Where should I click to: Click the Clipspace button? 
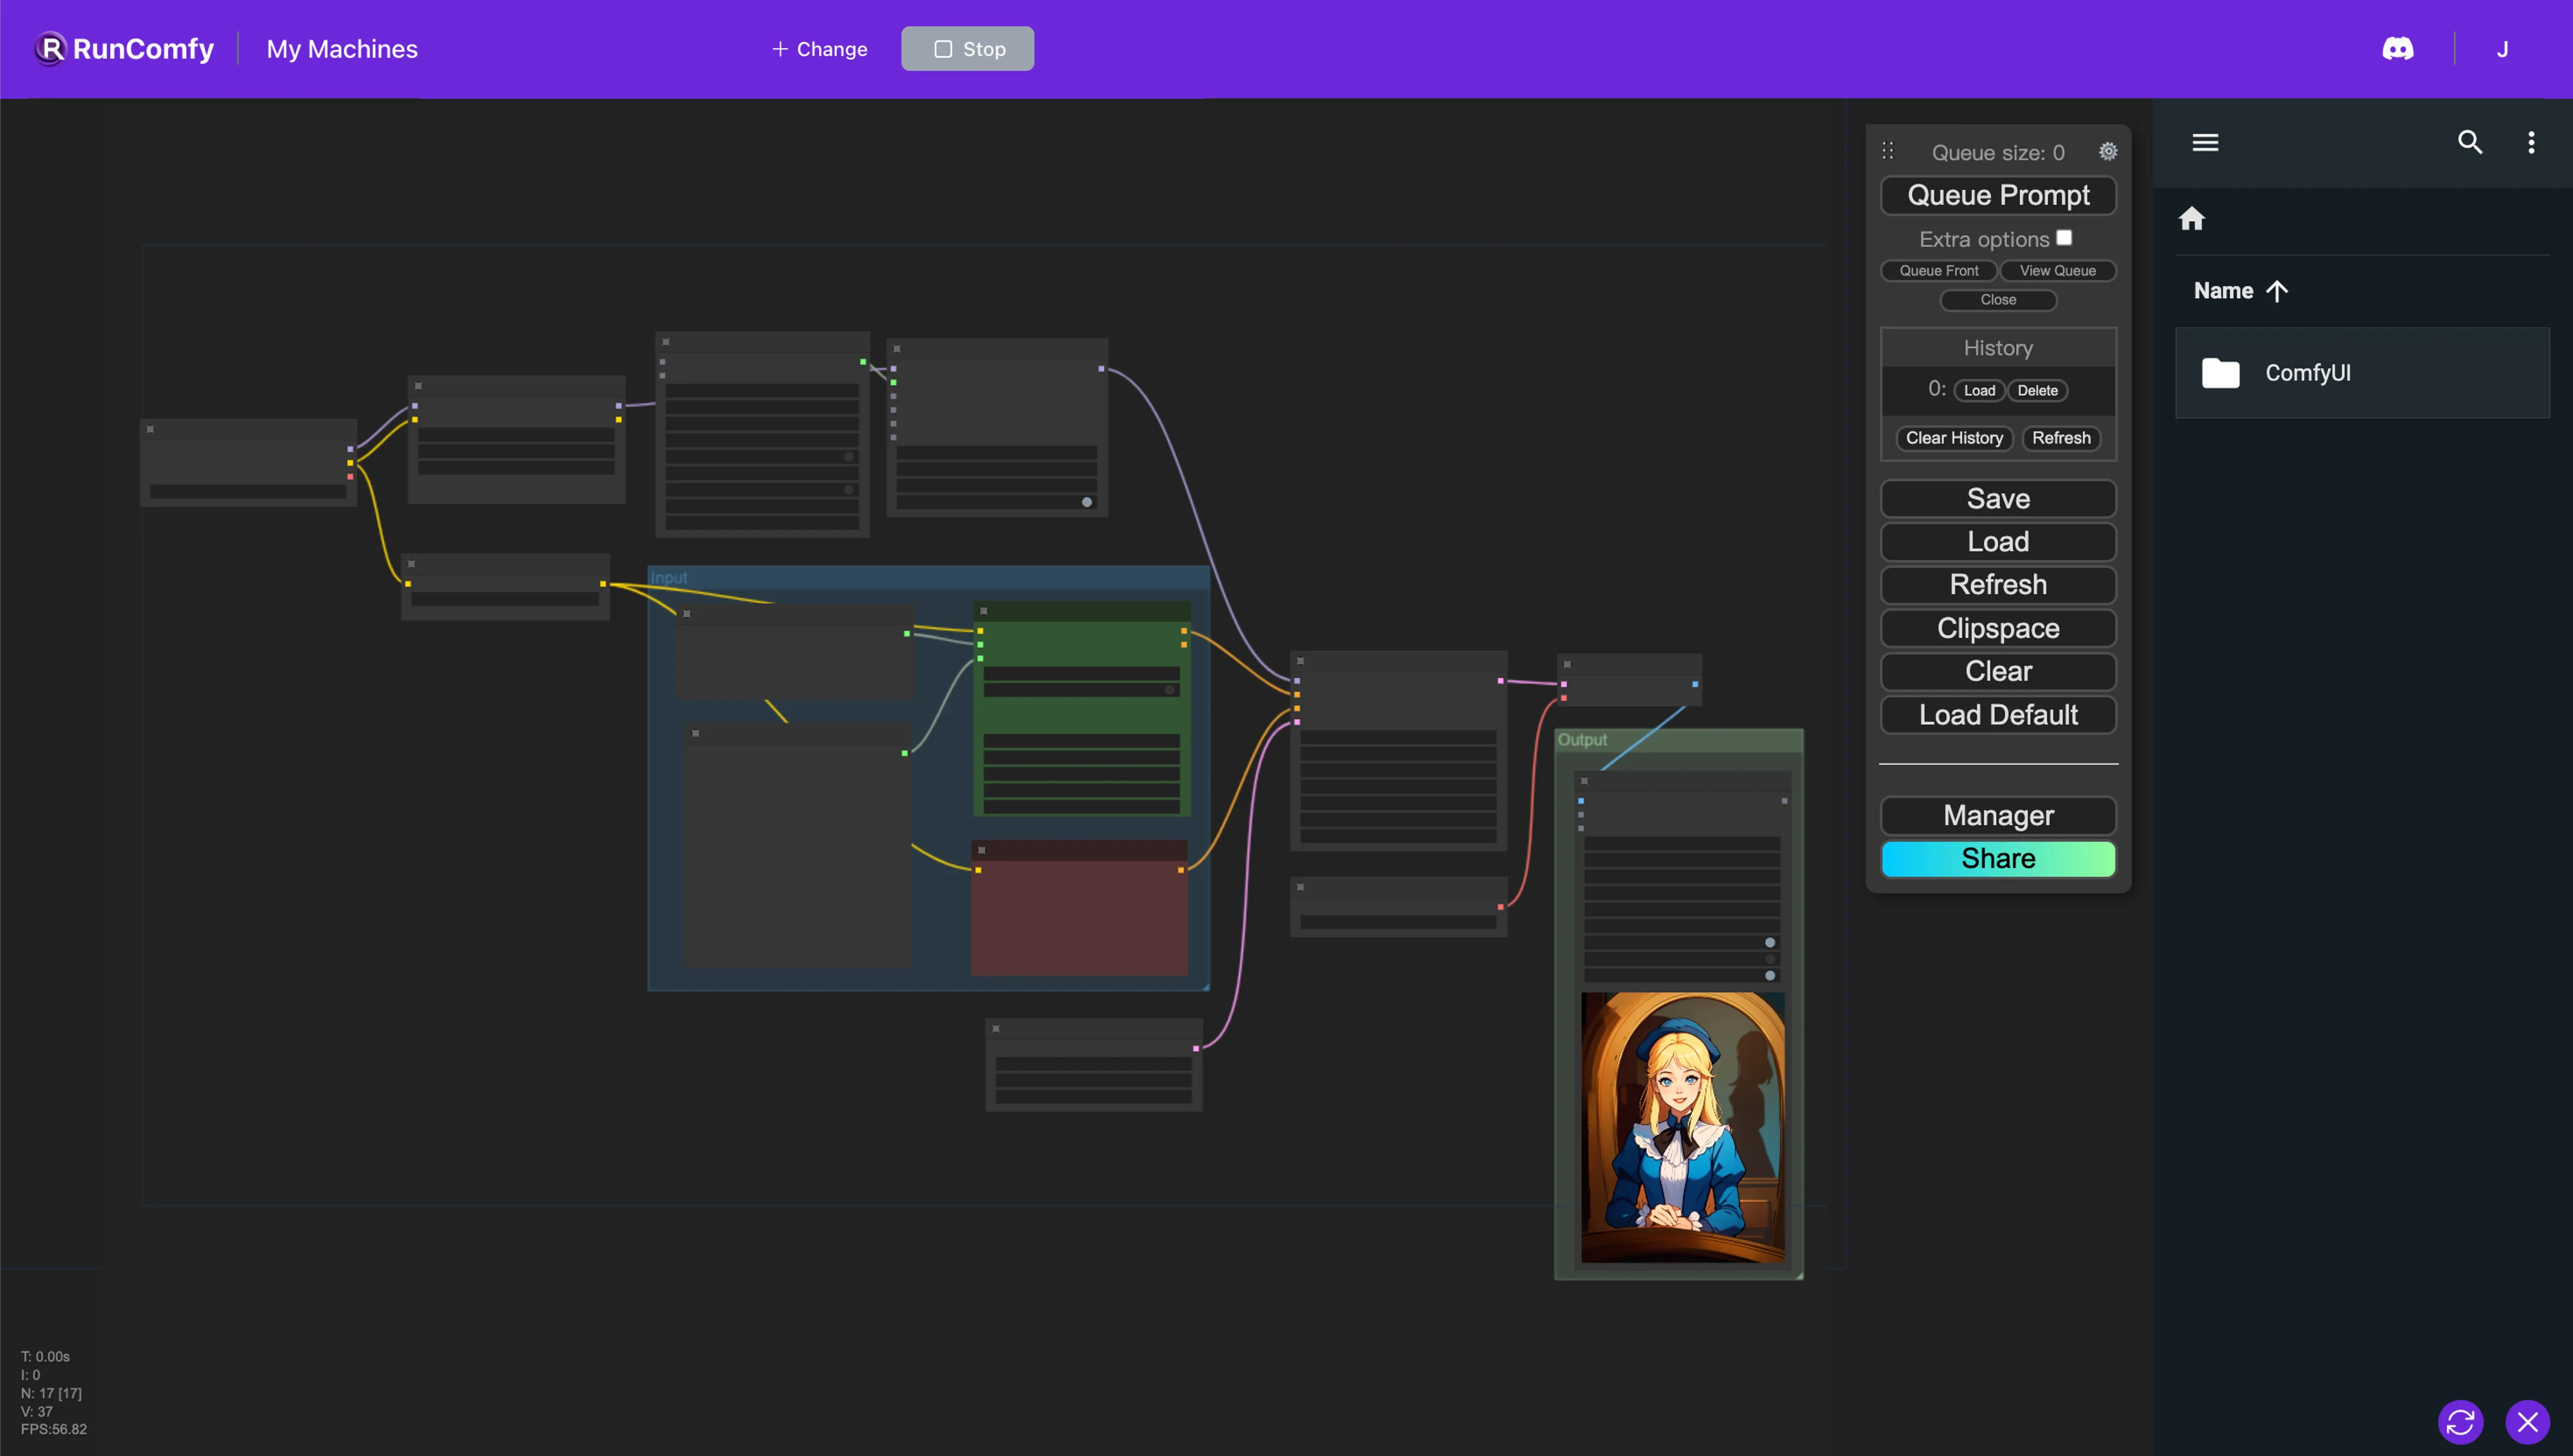1999,627
